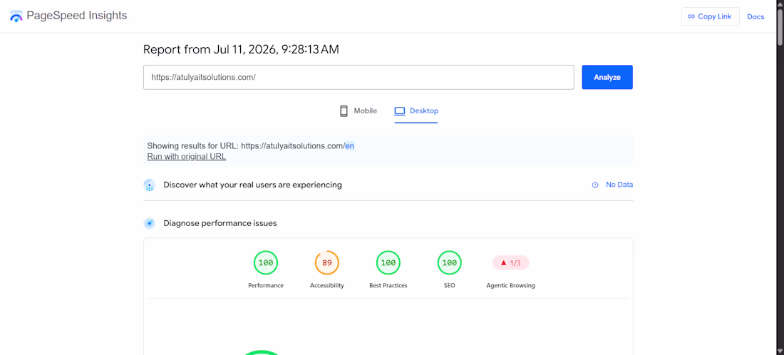
Task: Click the vertical page scrollbar
Action: 780,177
